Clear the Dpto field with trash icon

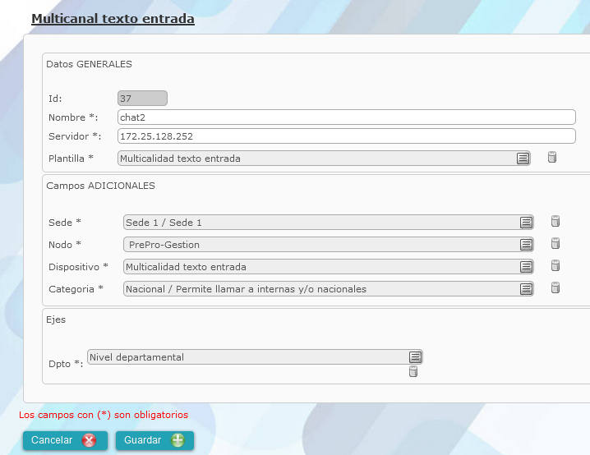tap(413, 371)
